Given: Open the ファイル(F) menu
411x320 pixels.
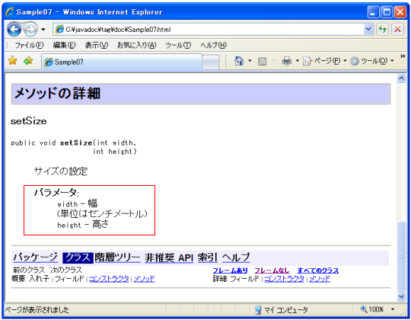Looking at the screenshot, I should tap(29, 46).
